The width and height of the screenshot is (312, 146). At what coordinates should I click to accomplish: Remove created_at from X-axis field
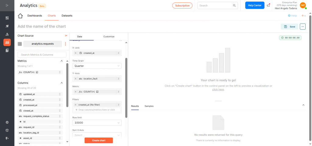click(x=76, y=53)
